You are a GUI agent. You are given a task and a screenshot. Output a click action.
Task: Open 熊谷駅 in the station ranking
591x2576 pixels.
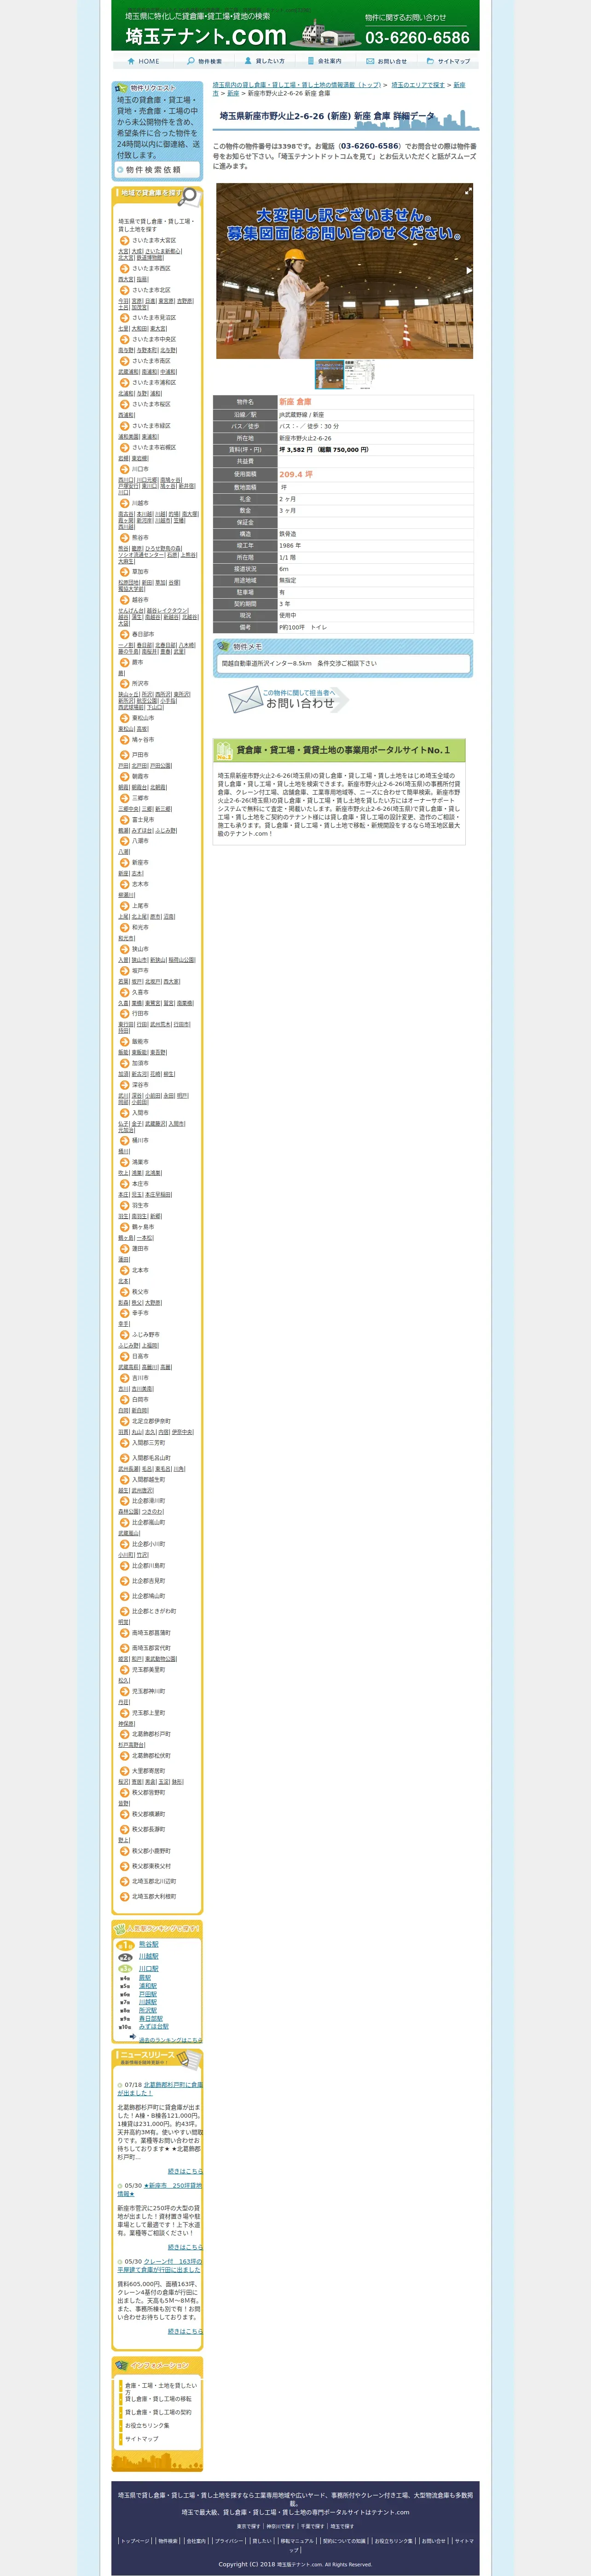(x=148, y=1945)
